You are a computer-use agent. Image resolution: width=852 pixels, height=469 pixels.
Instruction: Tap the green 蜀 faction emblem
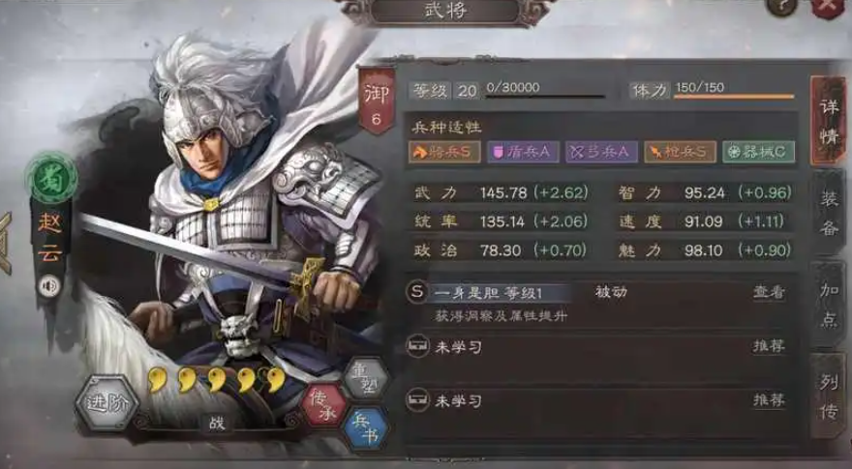click(x=51, y=178)
